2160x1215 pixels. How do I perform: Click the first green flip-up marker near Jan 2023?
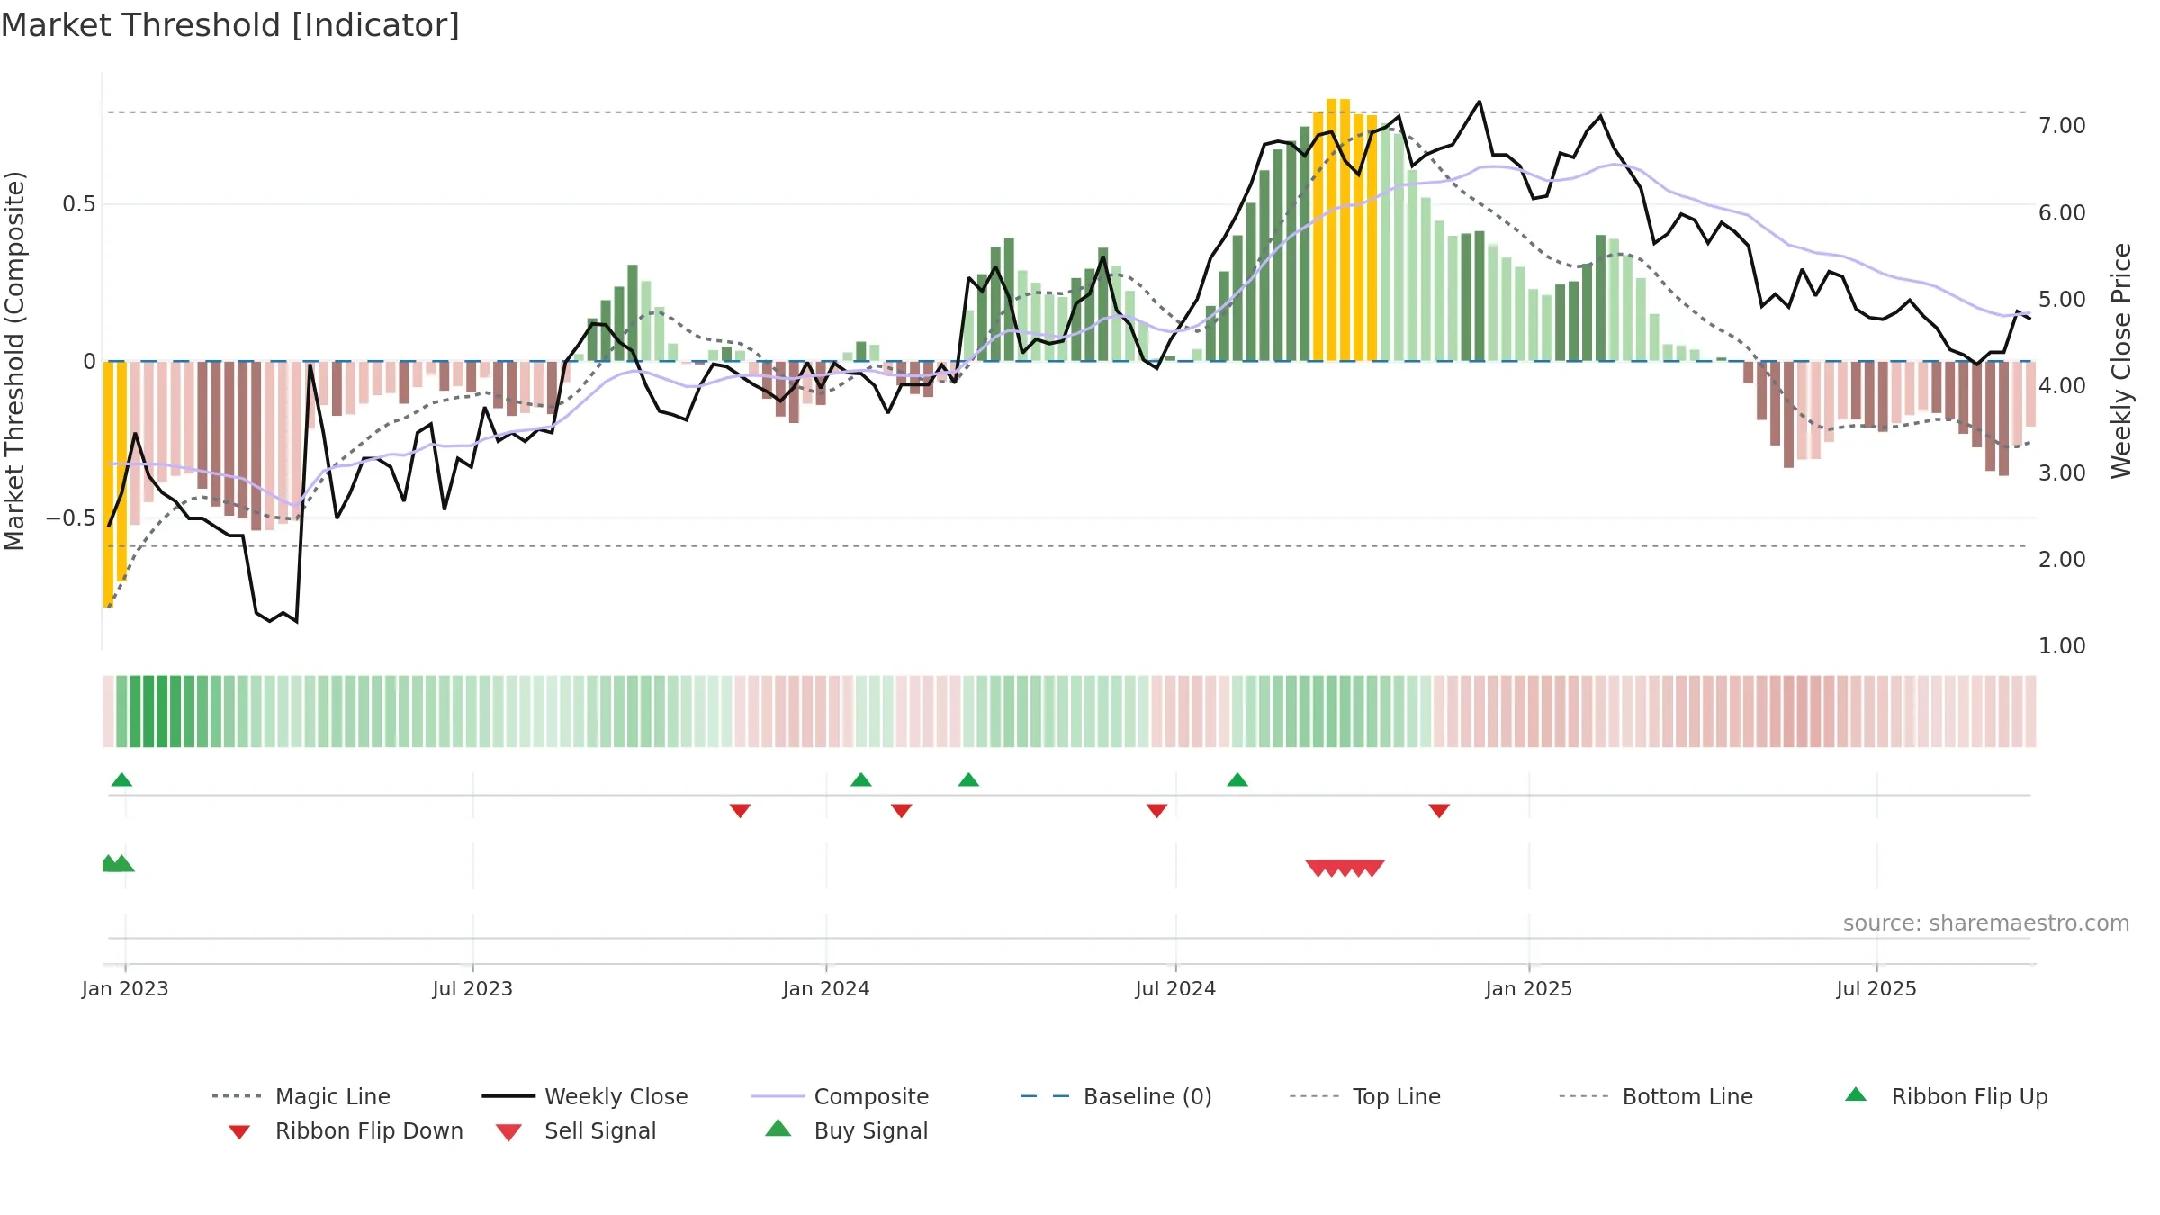coord(121,779)
